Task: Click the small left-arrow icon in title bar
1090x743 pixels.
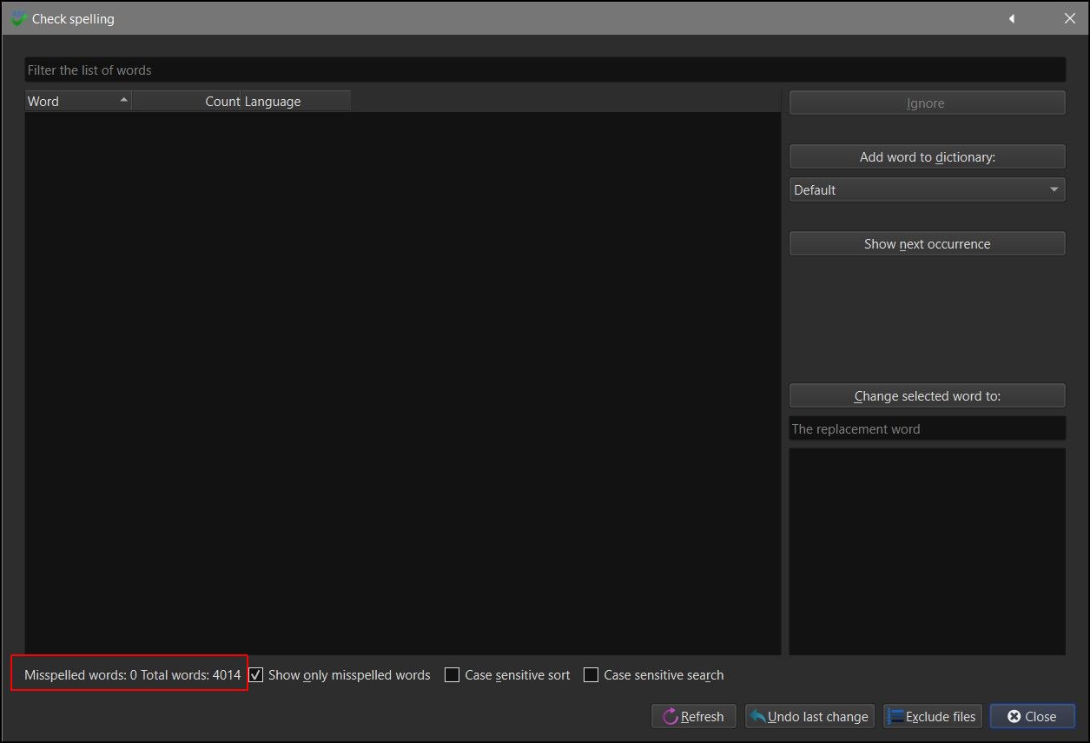Action: [x=1012, y=18]
